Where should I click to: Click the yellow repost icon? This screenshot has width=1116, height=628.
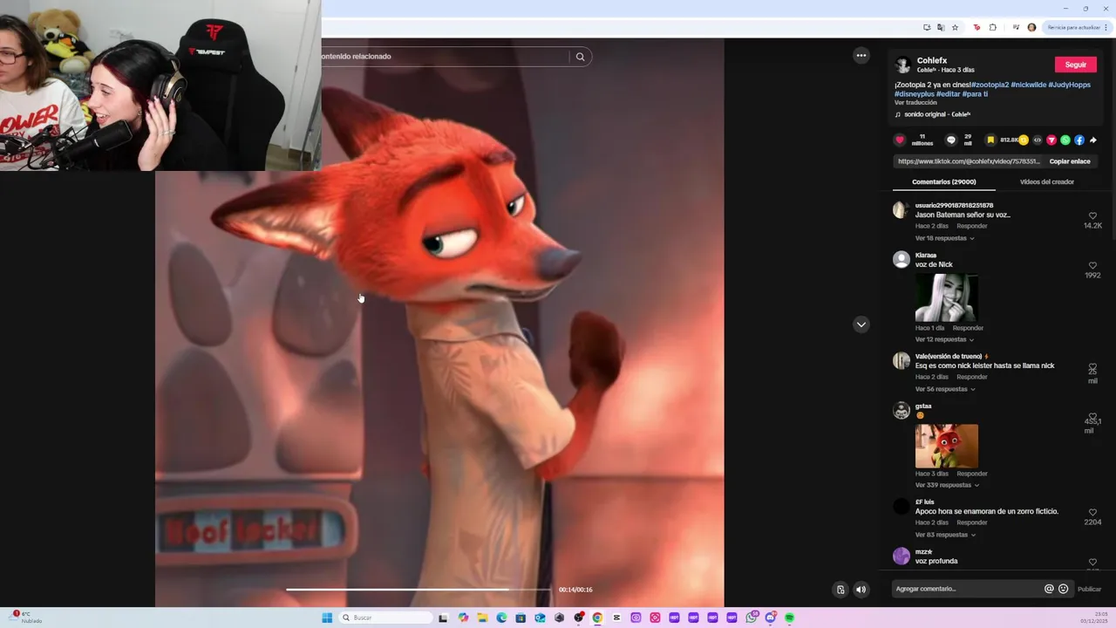point(1024,140)
